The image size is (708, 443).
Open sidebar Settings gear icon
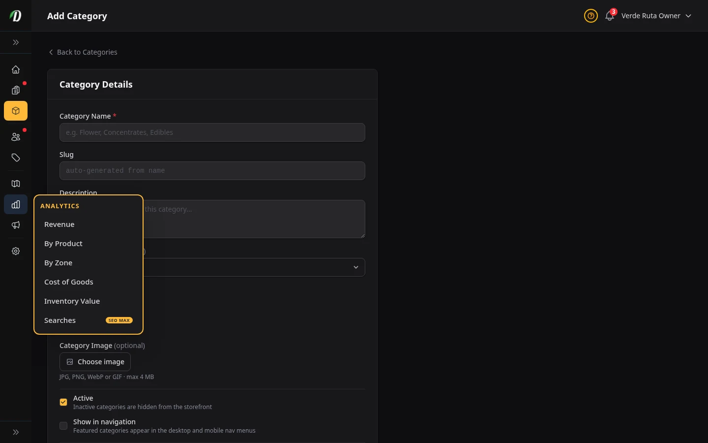click(16, 252)
